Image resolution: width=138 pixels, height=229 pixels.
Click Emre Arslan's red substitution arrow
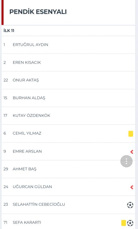point(132,152)
